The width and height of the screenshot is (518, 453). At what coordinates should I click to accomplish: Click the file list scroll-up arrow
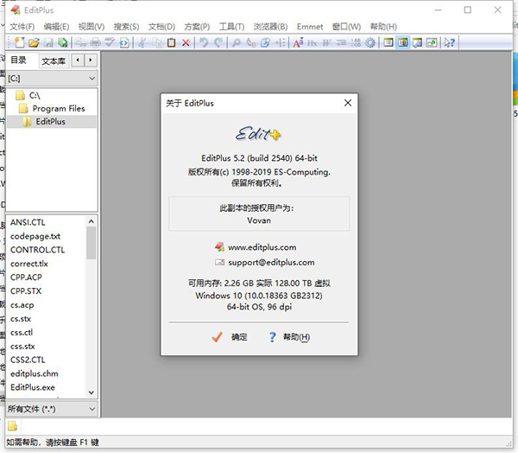pyautogui.click(x=92, y=220)
